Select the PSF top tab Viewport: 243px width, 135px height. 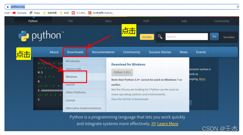[x=71, y=21]
